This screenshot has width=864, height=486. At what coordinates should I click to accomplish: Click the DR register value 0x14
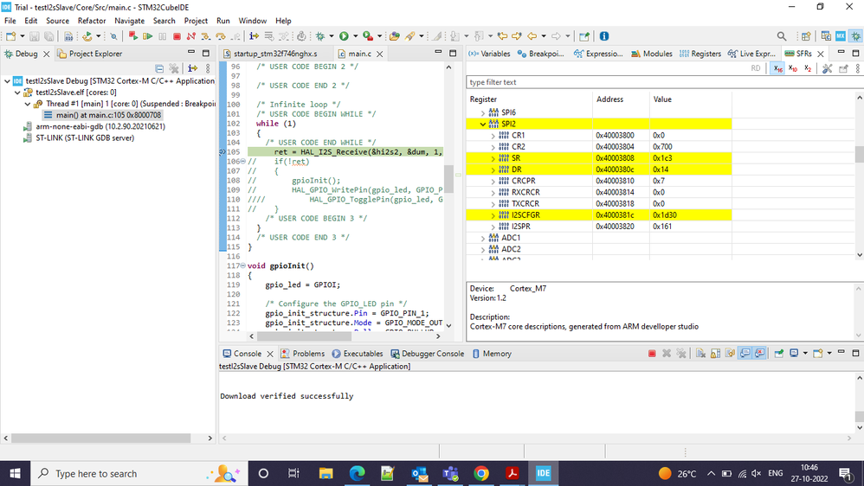pyautogui.click(x=661, y=169)
